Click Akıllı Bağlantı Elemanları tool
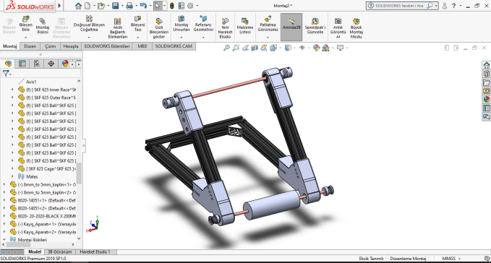 point(117,28)
